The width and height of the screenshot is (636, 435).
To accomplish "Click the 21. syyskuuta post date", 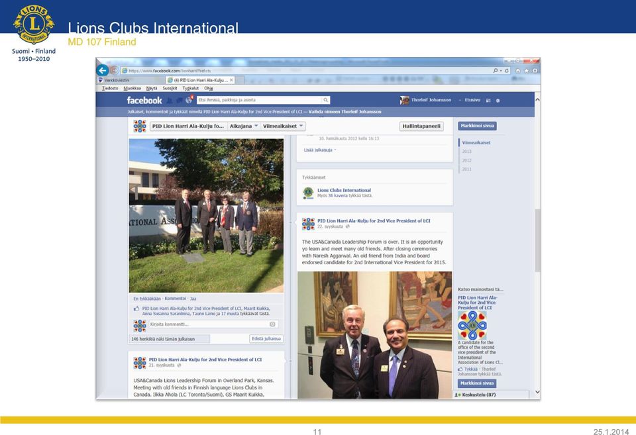I will pyautogui.click(x=162, y=365).
